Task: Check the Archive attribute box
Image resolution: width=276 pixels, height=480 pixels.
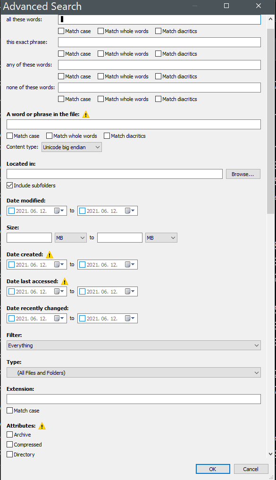Action: 10,434
